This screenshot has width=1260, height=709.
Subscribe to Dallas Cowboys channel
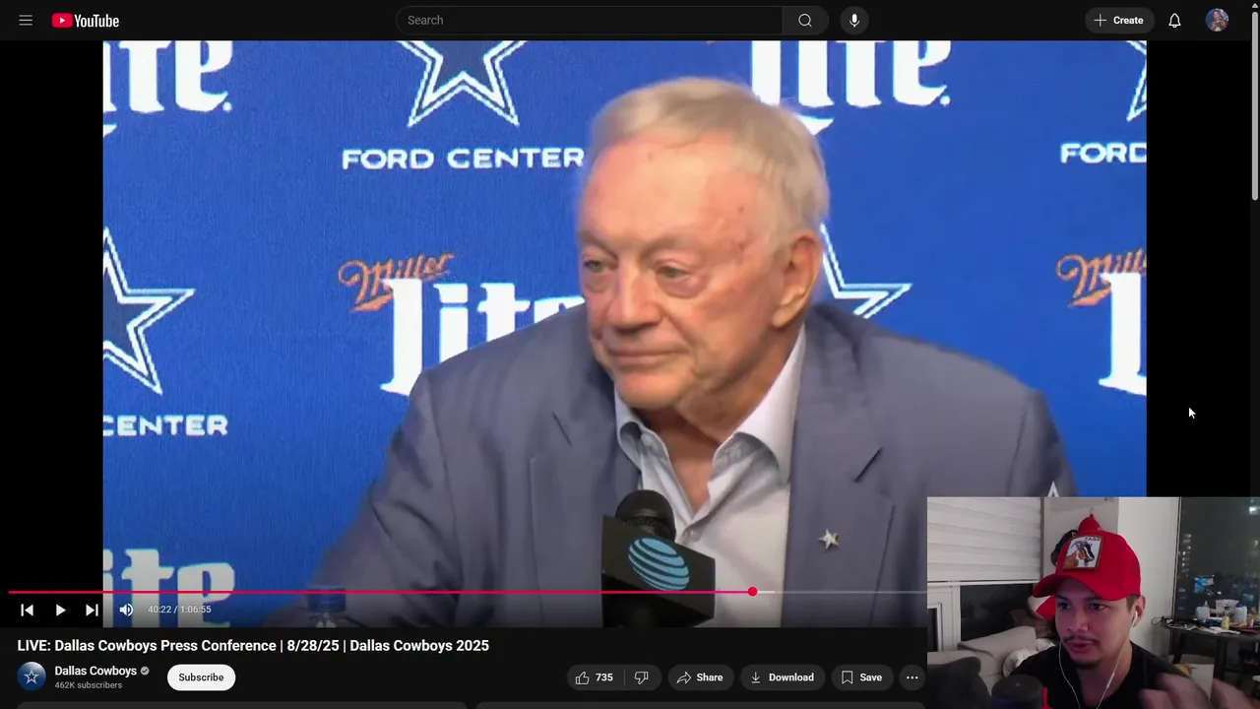201,677
